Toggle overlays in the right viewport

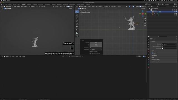[x=133, y=6]
